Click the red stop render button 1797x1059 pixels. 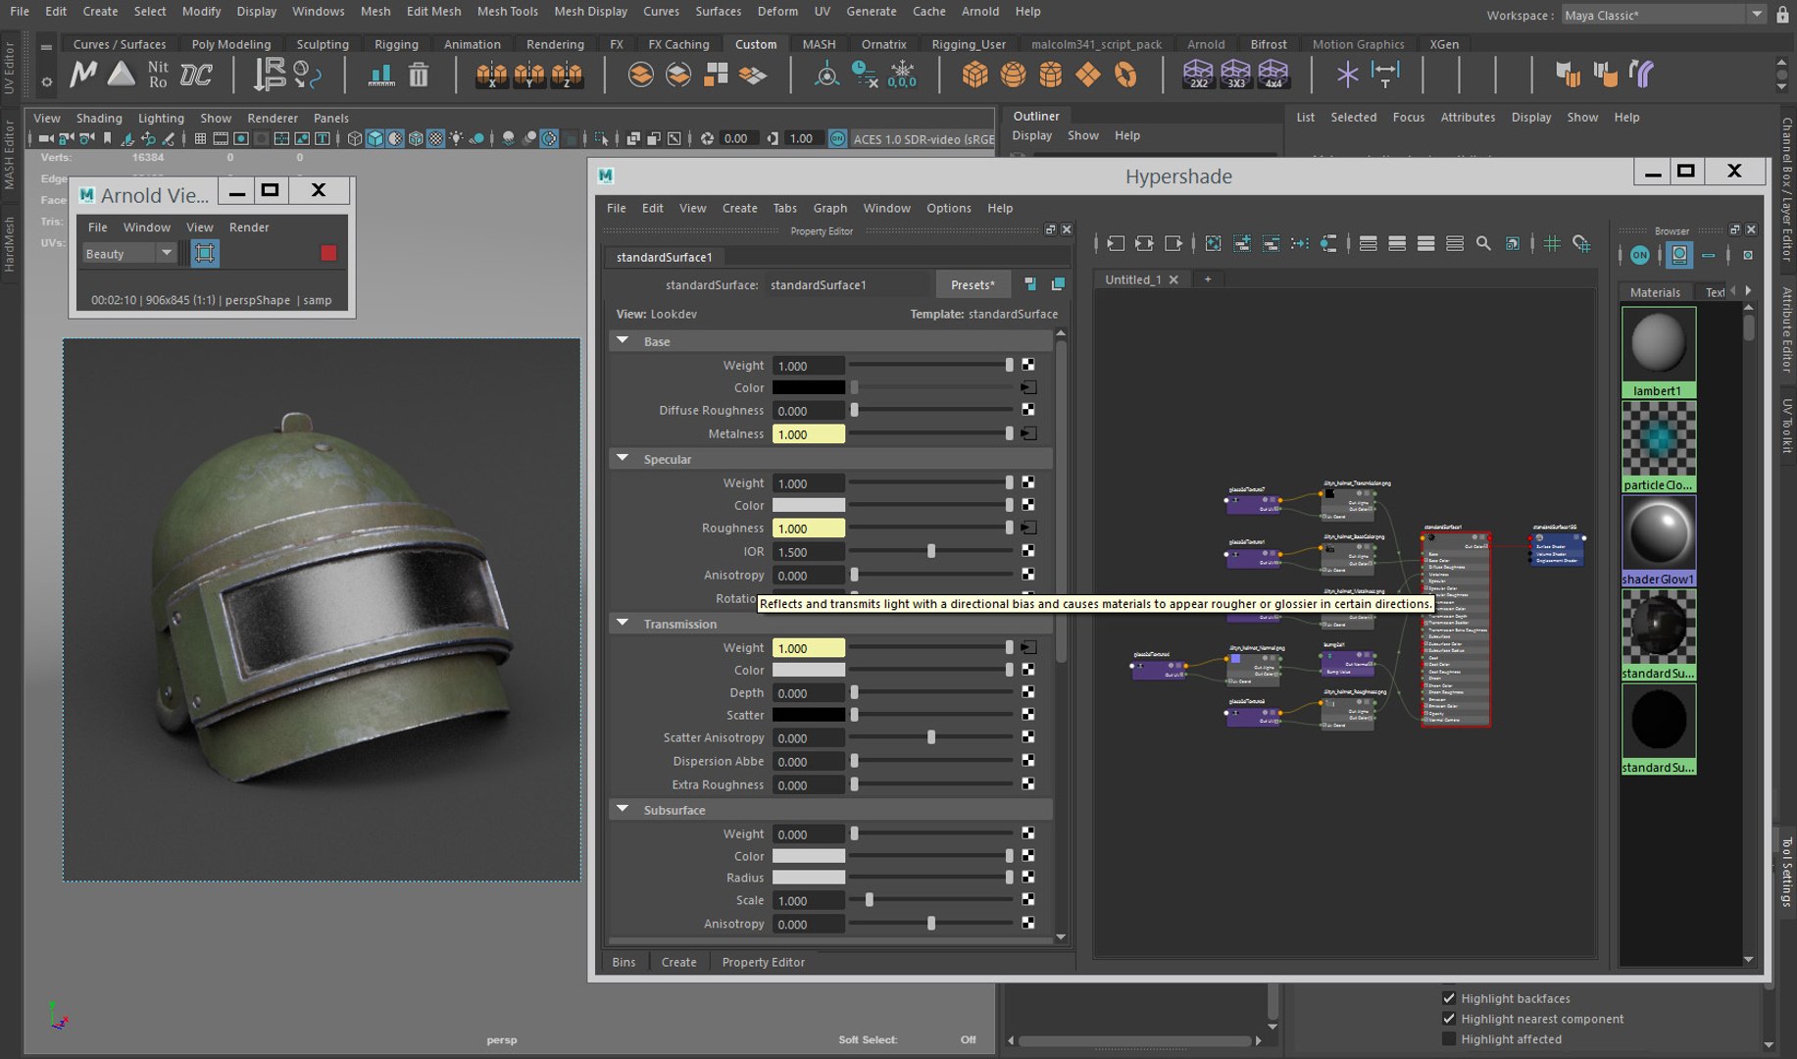328,254
